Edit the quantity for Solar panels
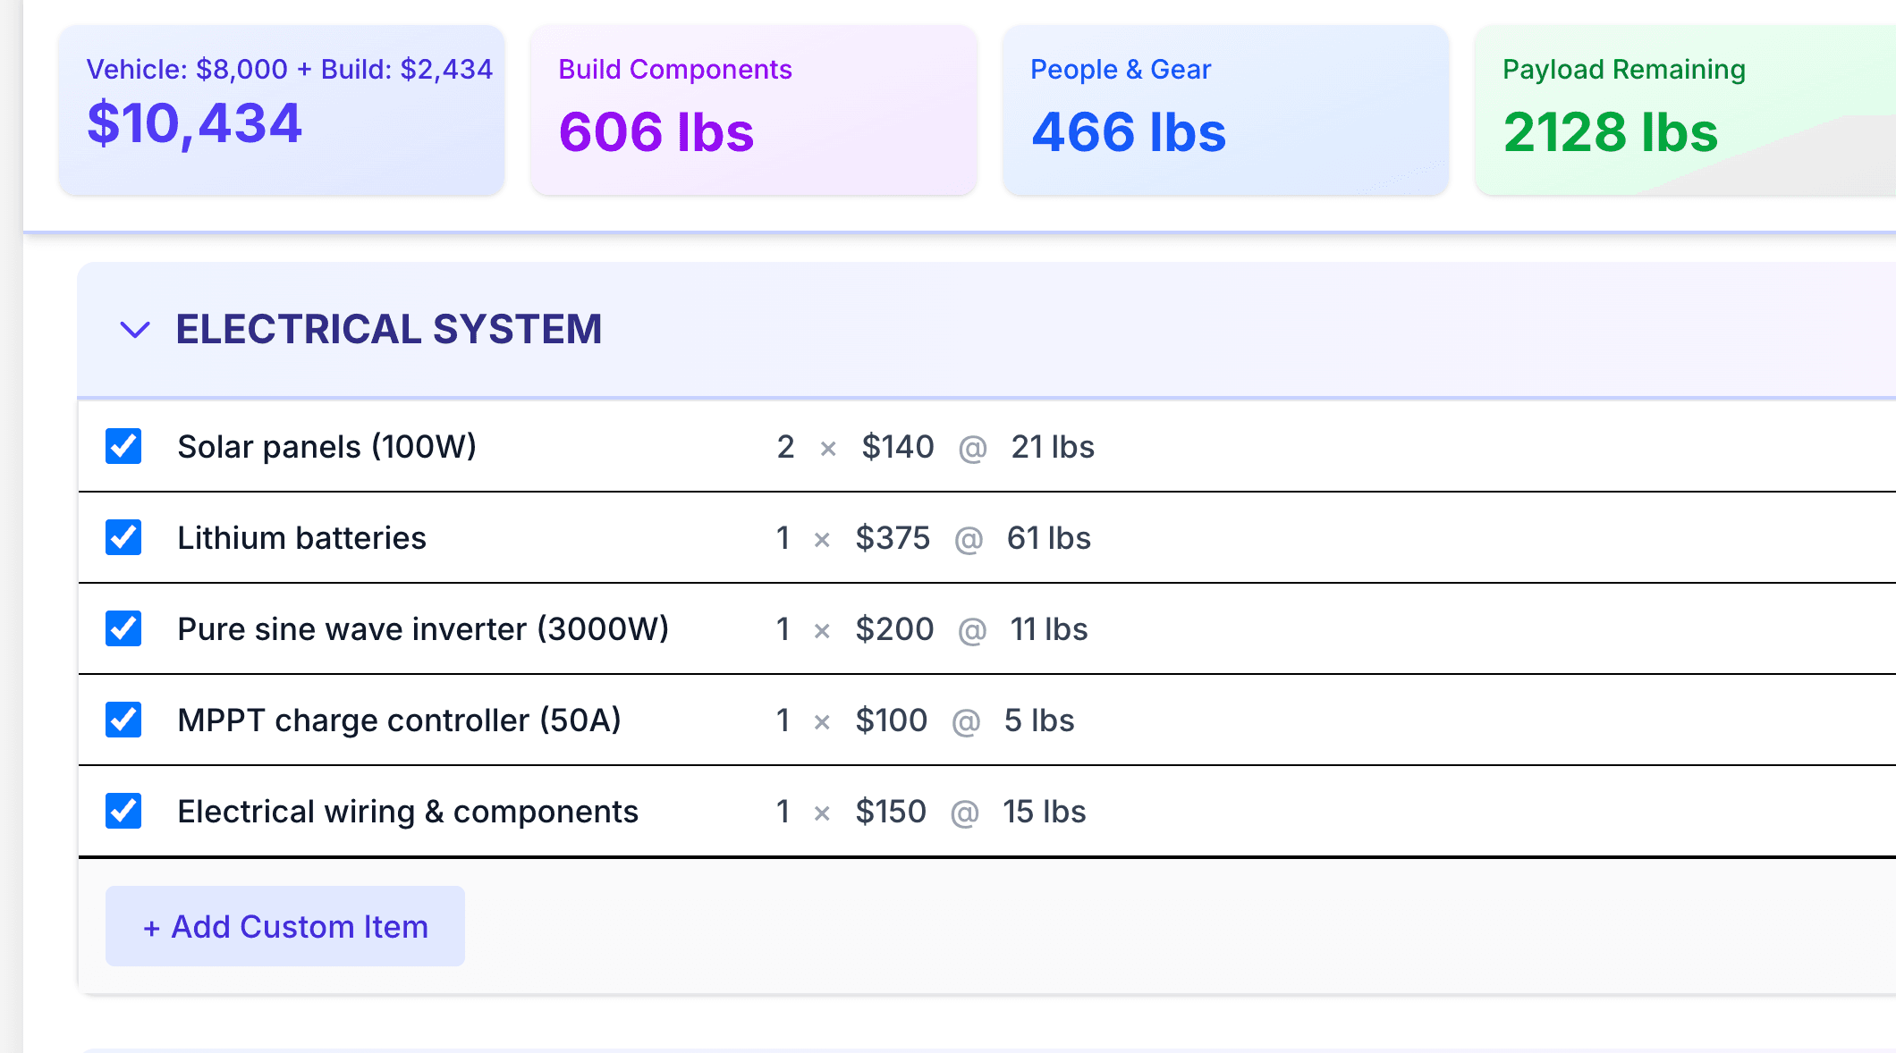1896x1053 pixels. tap(785, 447)
